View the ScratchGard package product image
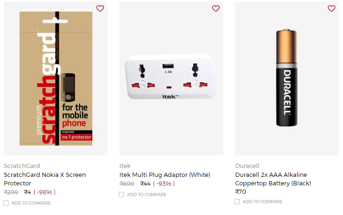 coord(56,78)
